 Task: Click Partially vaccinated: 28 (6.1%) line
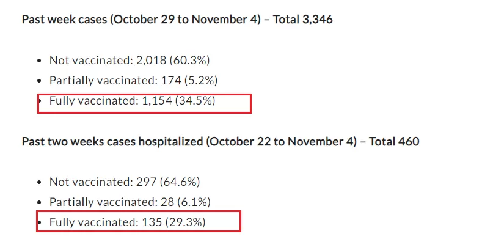(130, 202)
